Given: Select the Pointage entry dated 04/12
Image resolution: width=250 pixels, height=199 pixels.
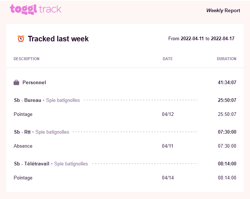Looking at the screenshot, I should pos(125,114).
